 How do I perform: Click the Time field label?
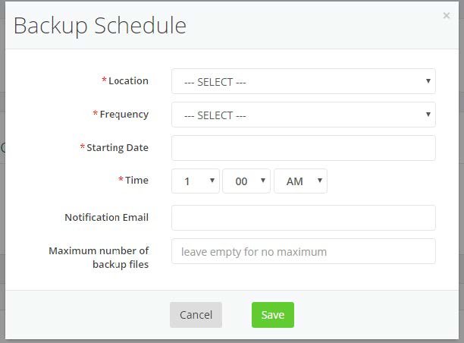pyautogui.click(x=136, y=180)
